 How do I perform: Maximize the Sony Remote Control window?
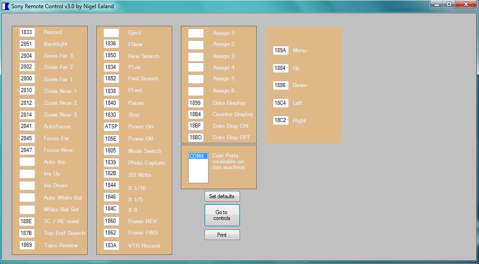pos(449,4)
